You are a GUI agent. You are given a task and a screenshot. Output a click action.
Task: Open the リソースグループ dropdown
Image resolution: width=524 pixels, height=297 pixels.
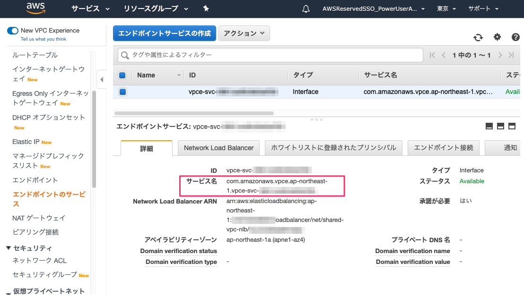[x=156, y=8]
